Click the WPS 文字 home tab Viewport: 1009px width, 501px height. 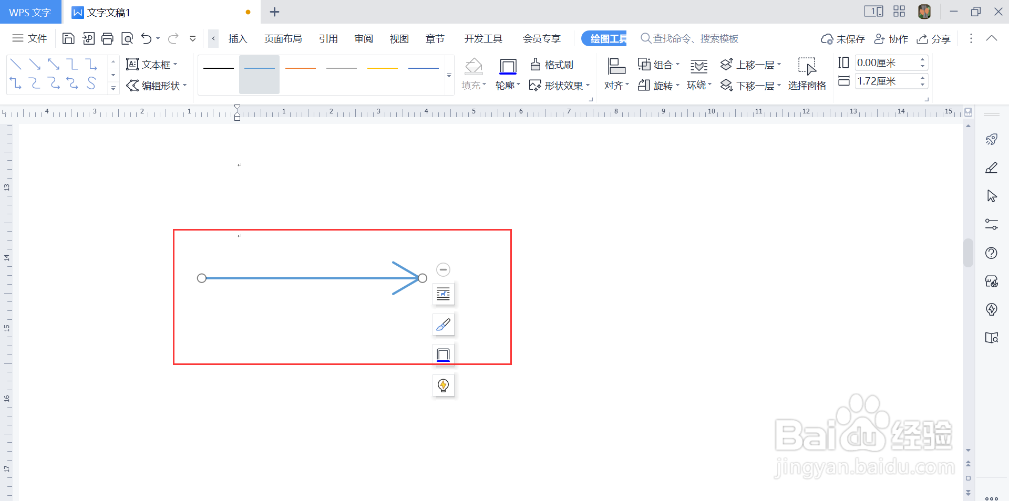pos(30,12)
